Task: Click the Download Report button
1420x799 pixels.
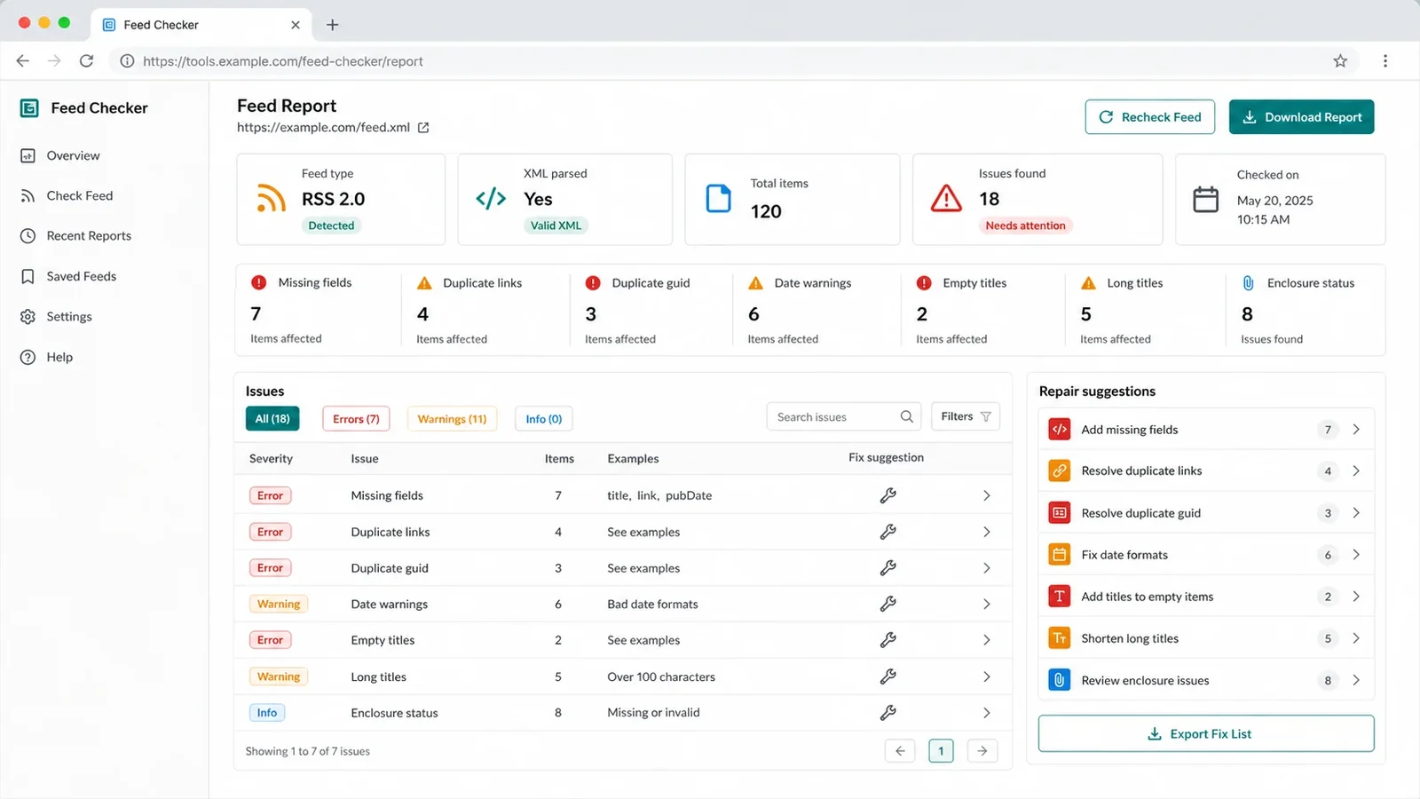Action: [x=1301, y=117]
